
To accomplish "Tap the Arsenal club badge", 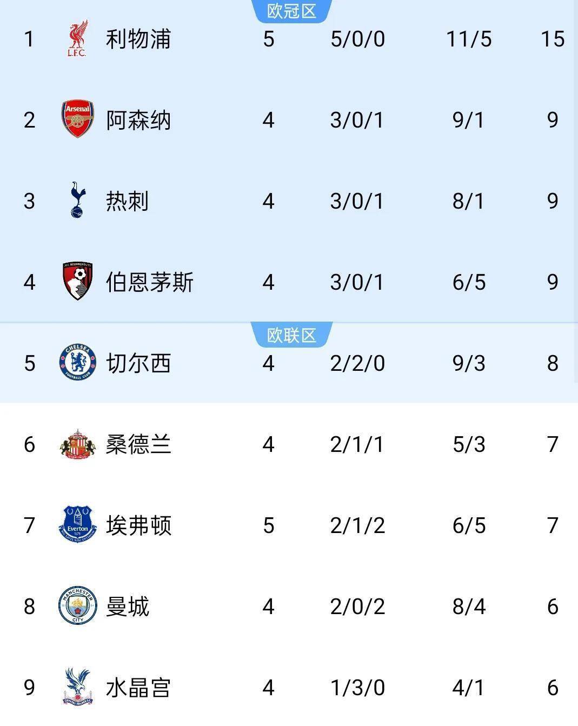I will click(78, 119).
